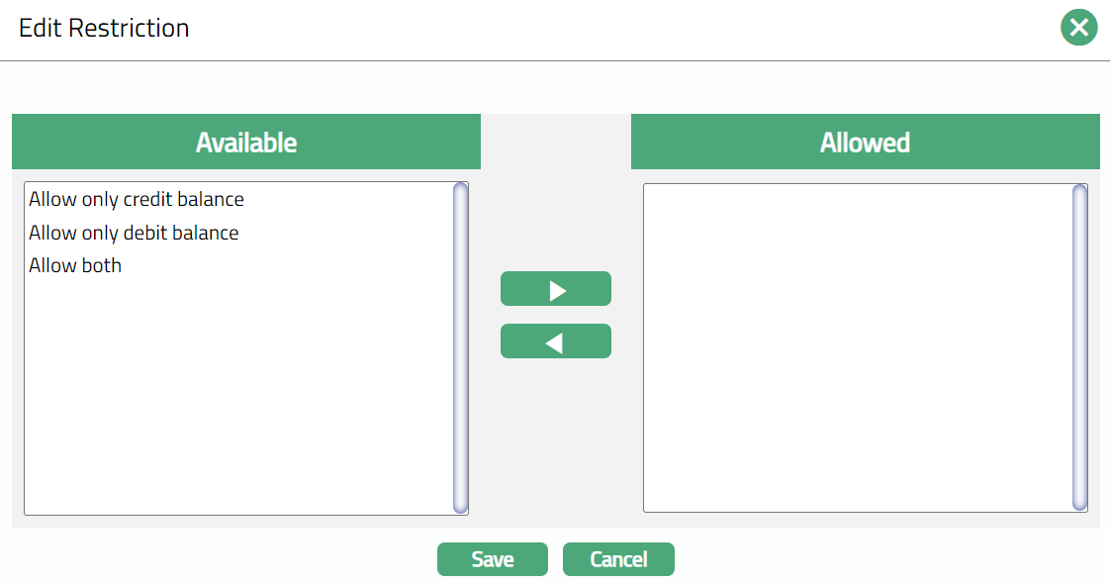The width and height of the screenshot is (1110, 585).
Task: Click the Allowed column header
Action: point(865,142)
